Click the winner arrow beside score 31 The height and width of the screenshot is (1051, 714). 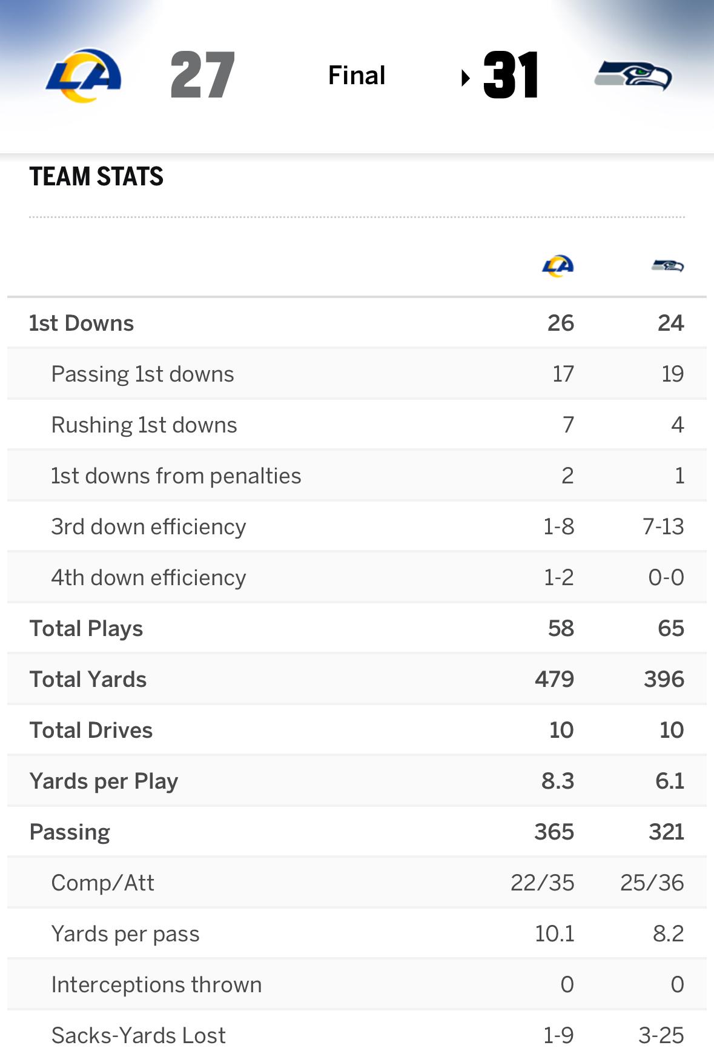tap(465, 78)
